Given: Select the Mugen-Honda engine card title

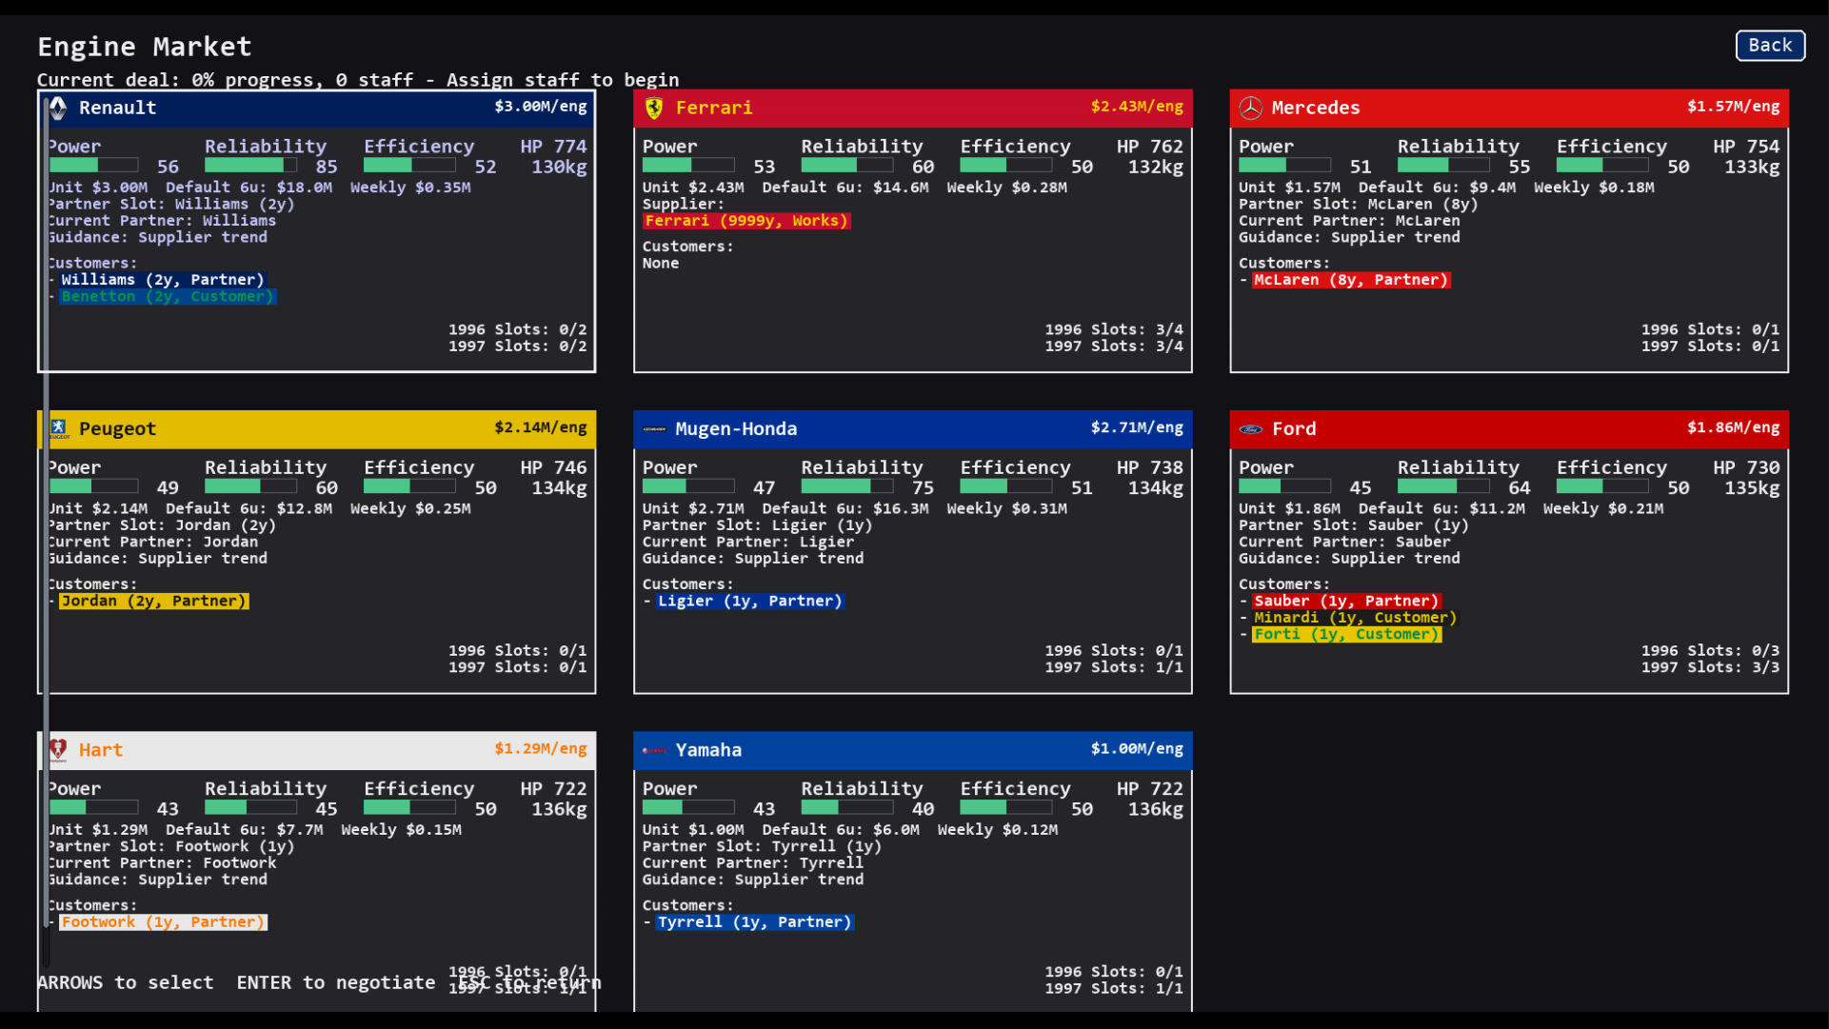Looking at the screenshot, I should [x=736, y=429].
